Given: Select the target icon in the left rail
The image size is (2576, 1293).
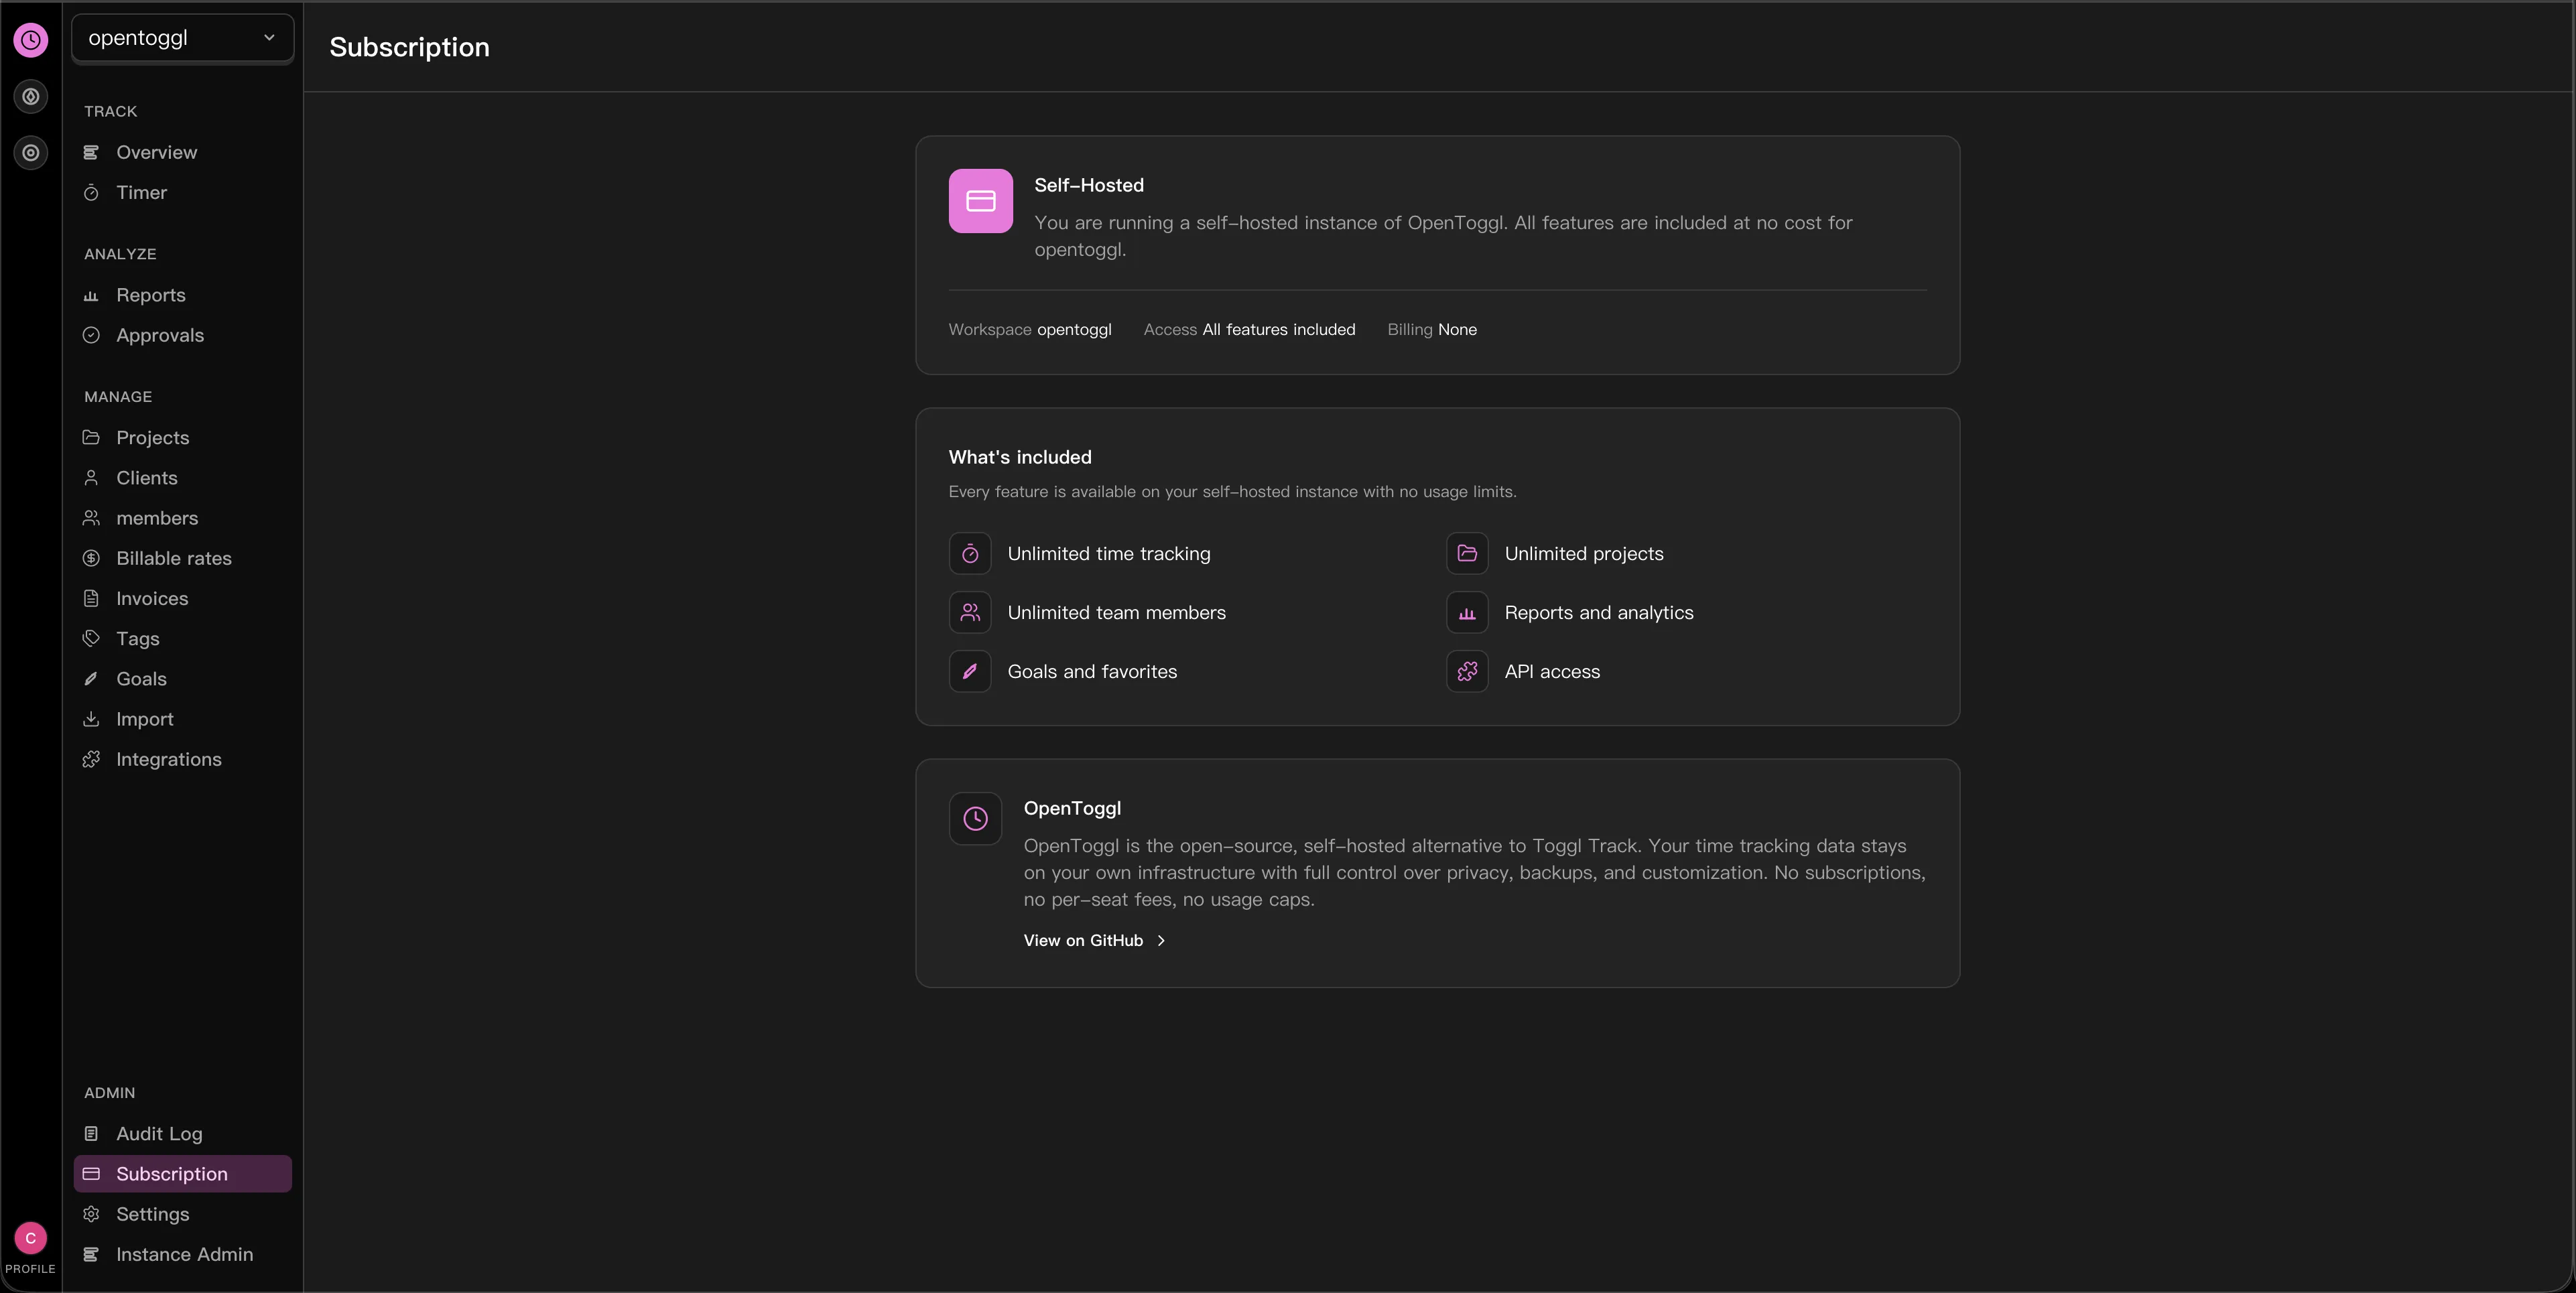Looking at the screenshot, I should (x=30, y=152).
